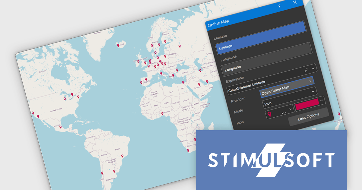Click the map pin on Iceland
Viewport: 362px width, 190px height.
(118, 45)
